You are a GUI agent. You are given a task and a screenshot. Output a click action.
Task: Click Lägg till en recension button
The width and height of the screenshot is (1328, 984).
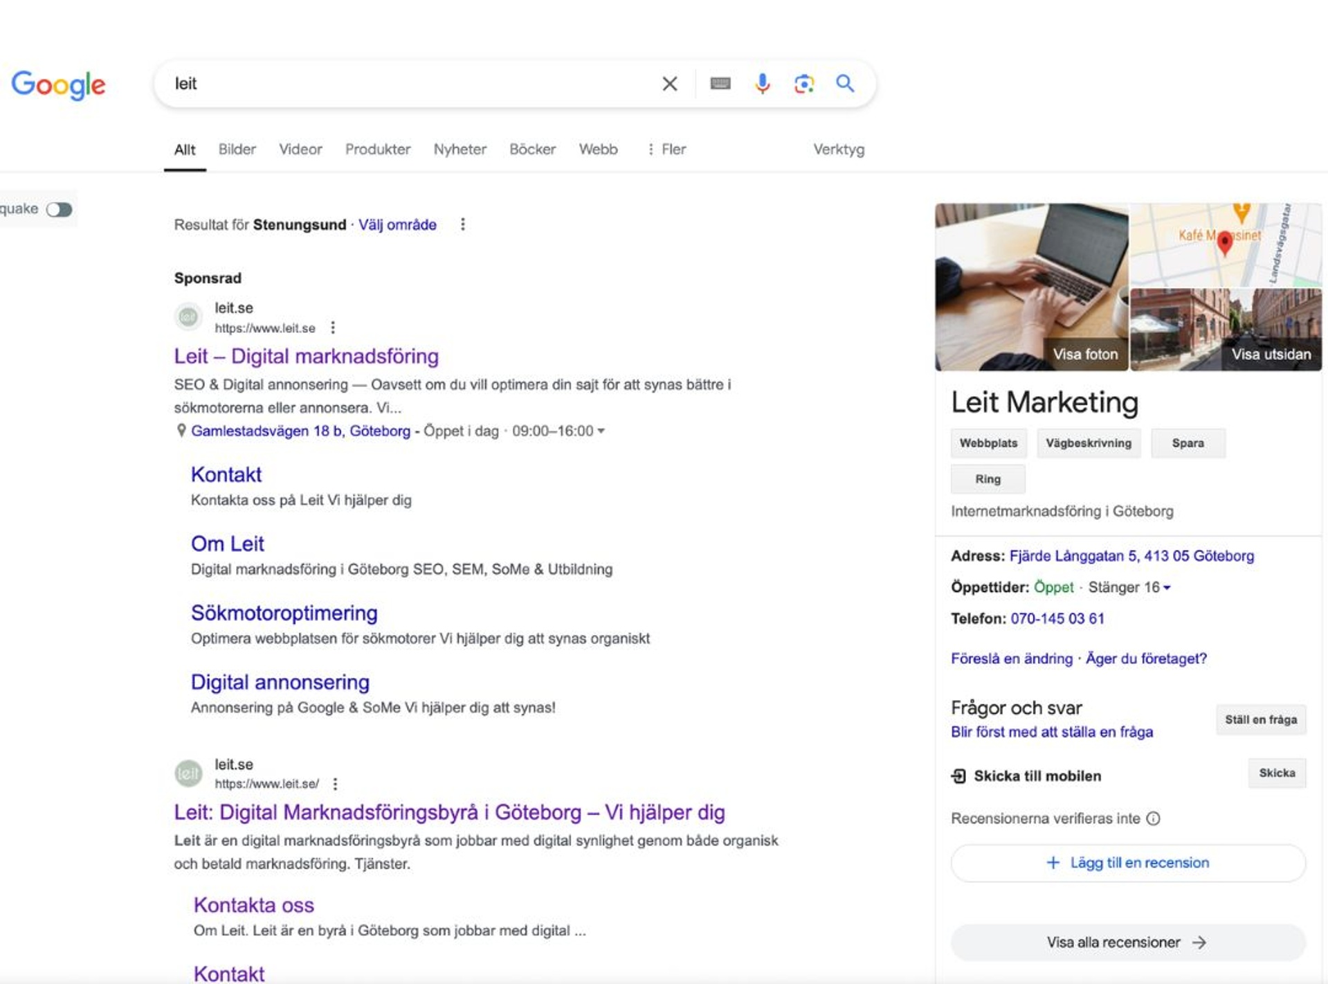[x=1128, y=863]
